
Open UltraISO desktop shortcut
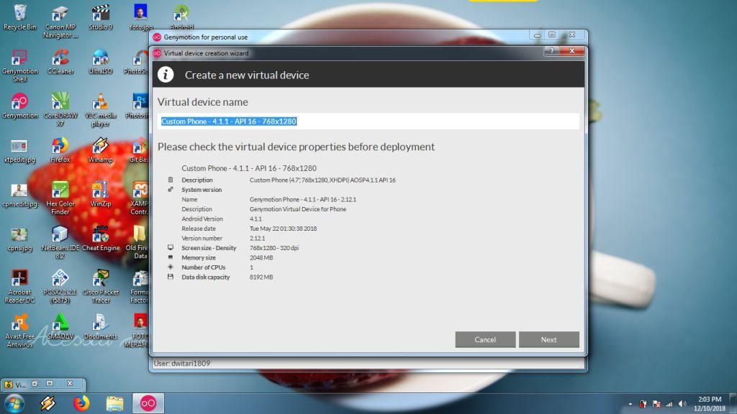click(x=101, y=62)
